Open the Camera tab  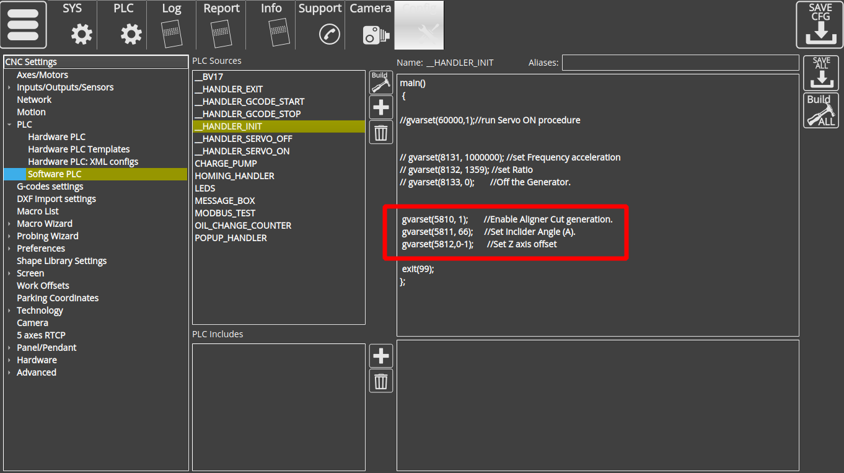[370, 25]
